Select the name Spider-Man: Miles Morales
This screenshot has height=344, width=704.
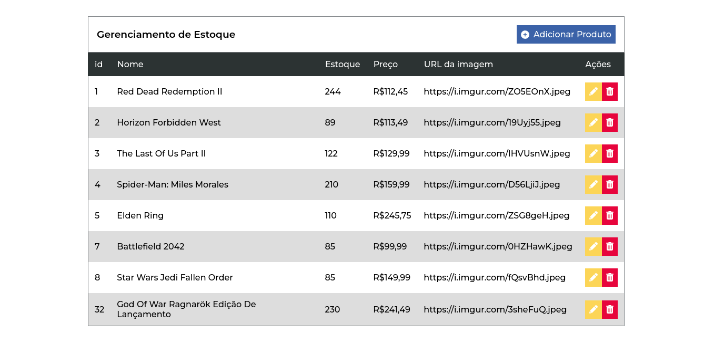[173, 184]
